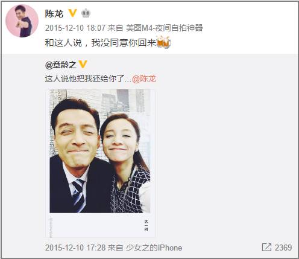299x259 pixels.
Task: Click the vertical caption text under the photo
Action: coord(146,225)
